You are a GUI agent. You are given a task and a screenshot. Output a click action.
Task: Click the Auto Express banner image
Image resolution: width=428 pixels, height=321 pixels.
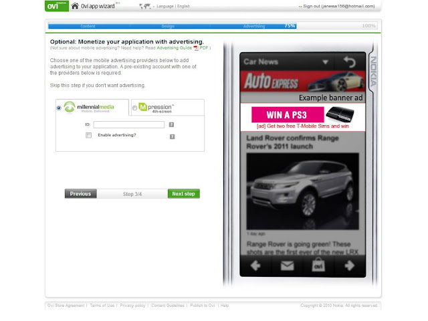(x=303, y=82)
